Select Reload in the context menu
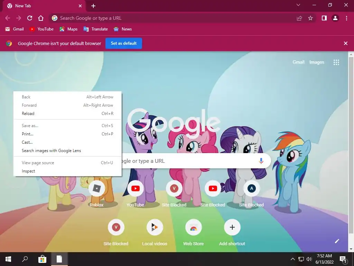The image size is (354, 266). click(x=67, y=114)
